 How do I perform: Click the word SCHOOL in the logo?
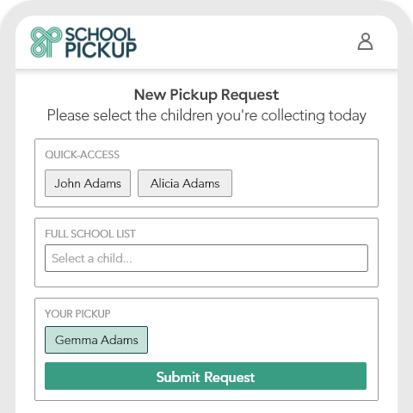100,34
